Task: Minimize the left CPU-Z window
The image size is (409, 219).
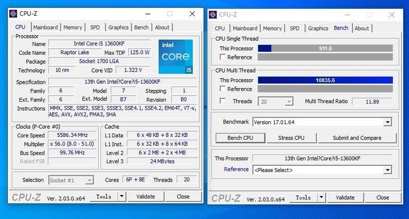Action: click(x=148, y=14)
